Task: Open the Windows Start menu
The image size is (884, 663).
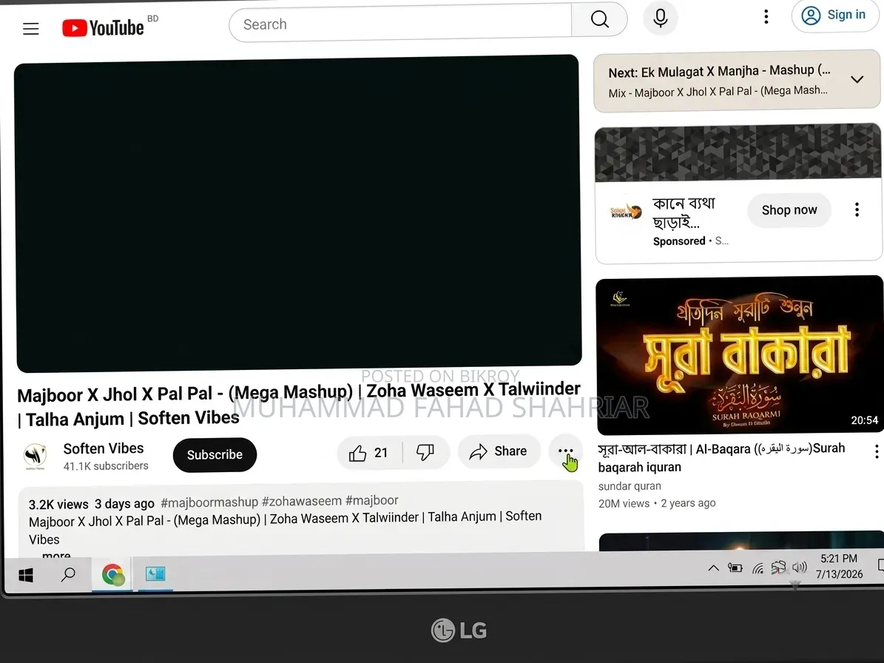Action: point(26,575)
